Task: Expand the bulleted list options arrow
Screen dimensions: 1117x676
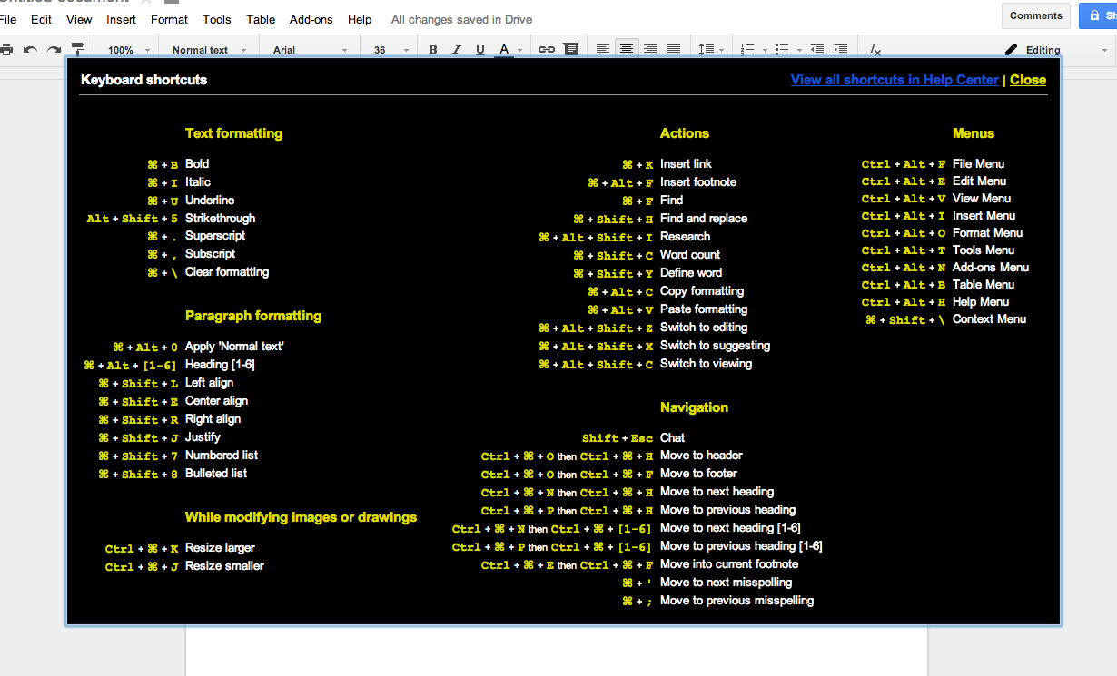Action: click(797, 51)
